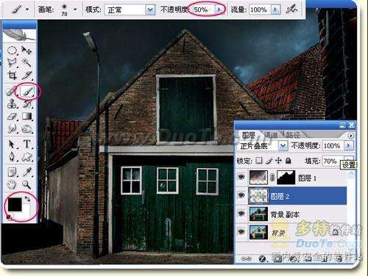Select the Smudge tool

click(x=12, y=128)
